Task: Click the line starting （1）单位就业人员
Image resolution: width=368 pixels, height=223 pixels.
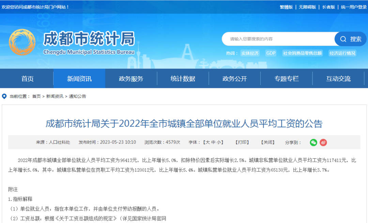Action: (x=85, y=209)
